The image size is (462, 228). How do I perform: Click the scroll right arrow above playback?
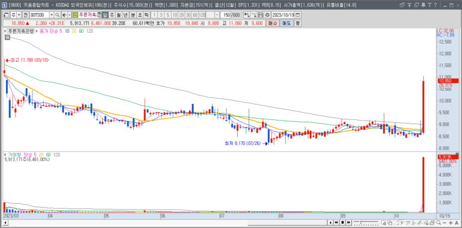click(331, 223)
